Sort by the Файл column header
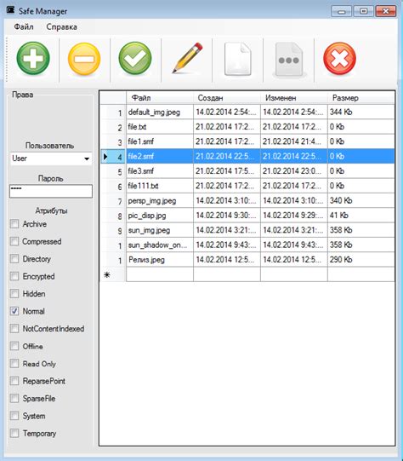Image resolution: width=403 pixels, height=461 pixels. coord(160,98)
